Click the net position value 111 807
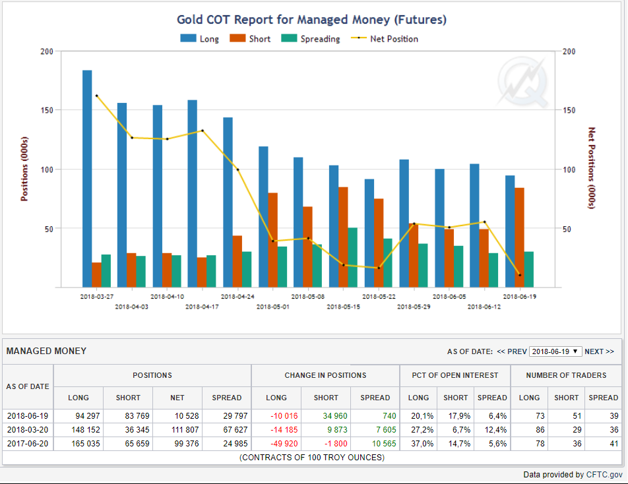Viewport: 628px width, 484px height. 185,430
